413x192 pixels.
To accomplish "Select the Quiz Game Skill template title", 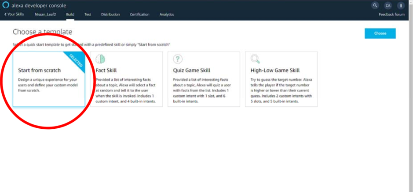I will [x=191, y=70].
